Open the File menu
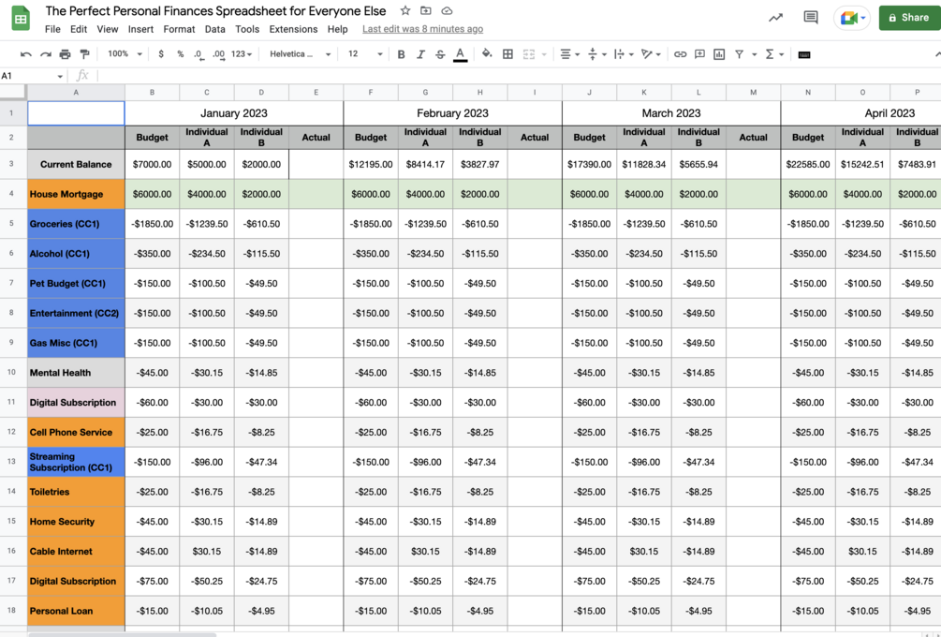The height and width of the screenshot is (637, 941). (x=52, y=29)
